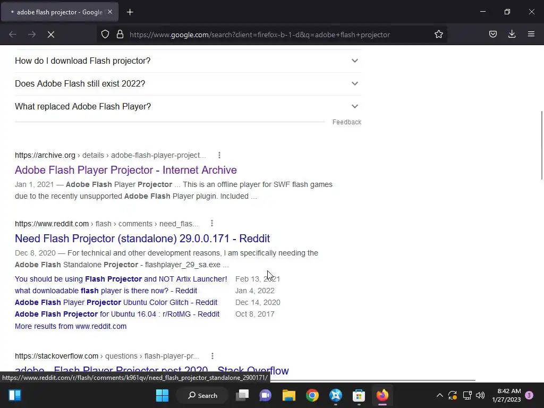The width and height of the screenshot is (544, 408).
Task: Open a new tab
Action: click(x=130, y=12)
